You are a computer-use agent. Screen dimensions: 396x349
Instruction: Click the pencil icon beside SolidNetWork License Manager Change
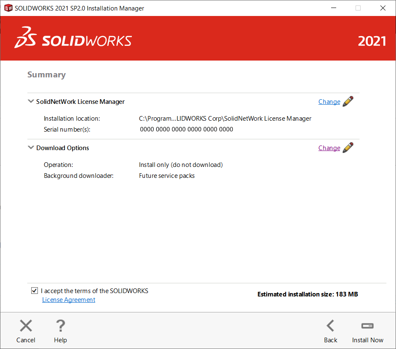pos(348,101)
